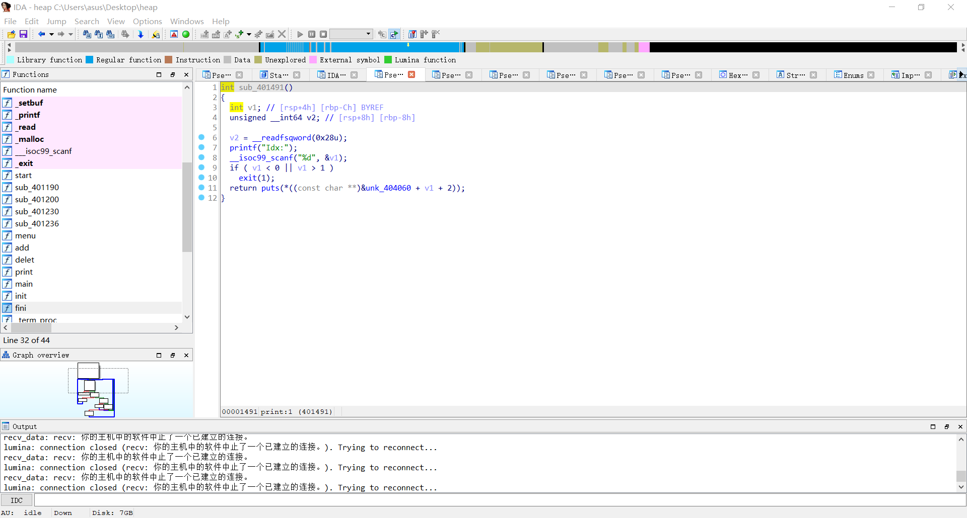Switch to the Hex View tab

[739, 75]
